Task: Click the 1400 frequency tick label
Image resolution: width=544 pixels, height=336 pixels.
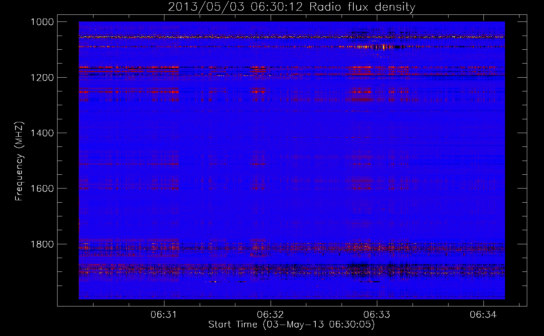Action: coord(42,133)
